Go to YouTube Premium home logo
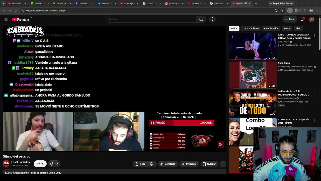Viewport: 321px width, 181px height. coord(21,19)
